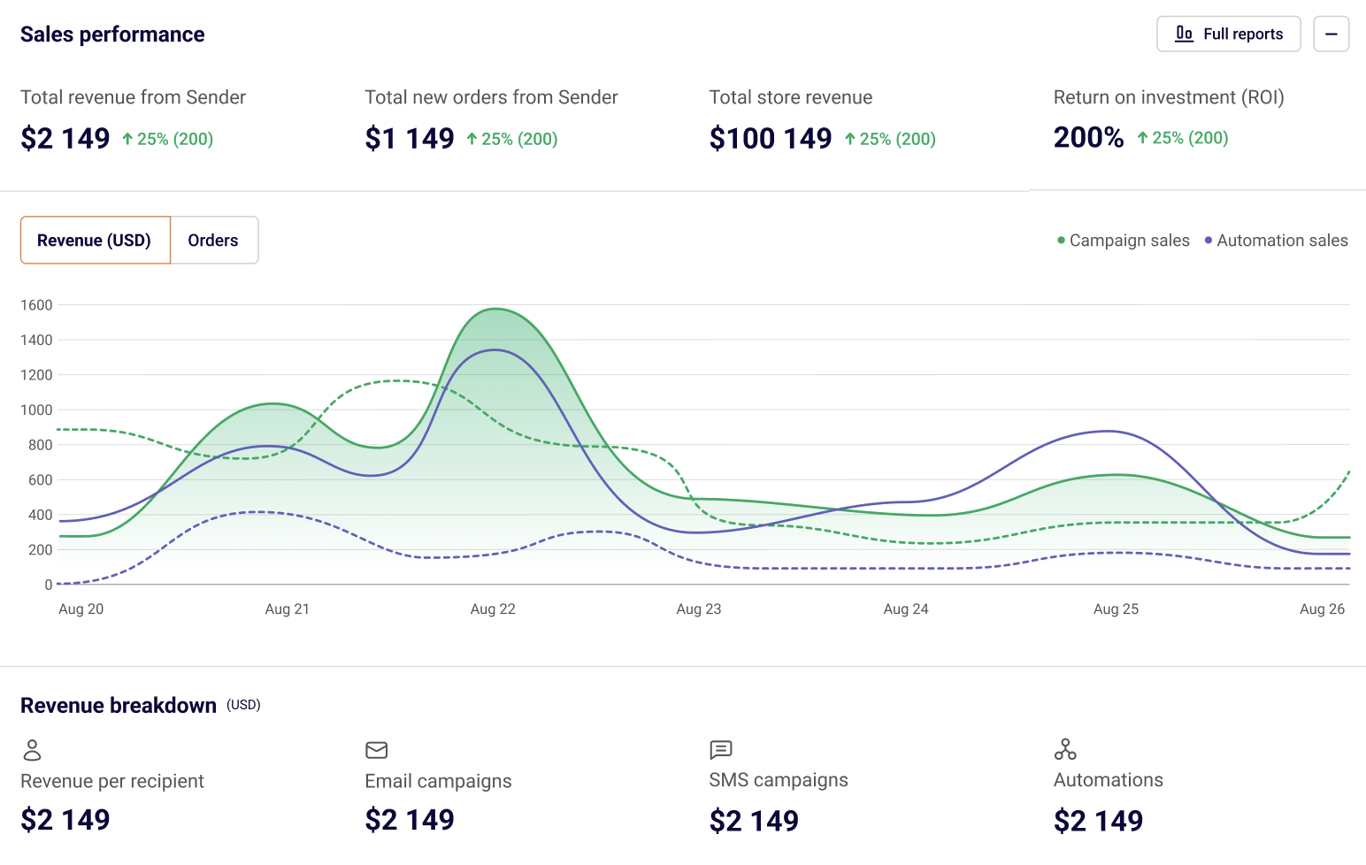This screenshot has height=865, width=1366.
Task: Click the bar chart icon on Full reports button
Action: pyautogui.click(x=1184, y=34)
